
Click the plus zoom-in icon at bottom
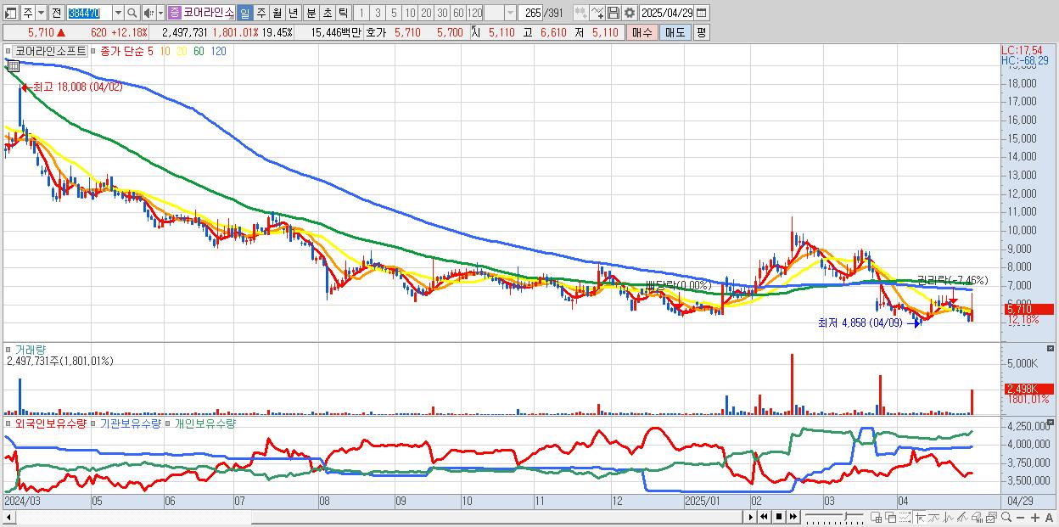click(1035, 517)
